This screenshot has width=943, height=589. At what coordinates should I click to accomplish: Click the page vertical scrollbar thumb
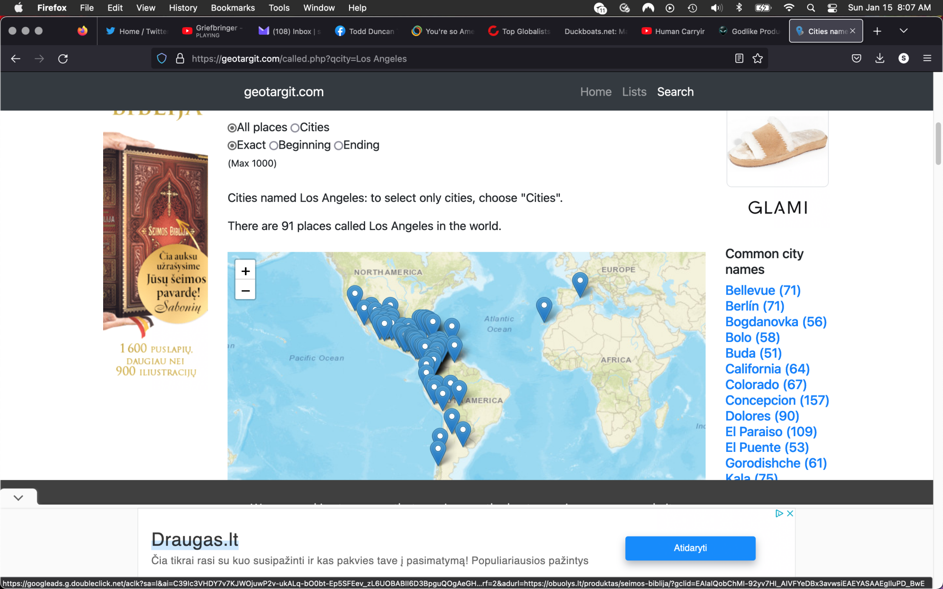click(938, 144)
